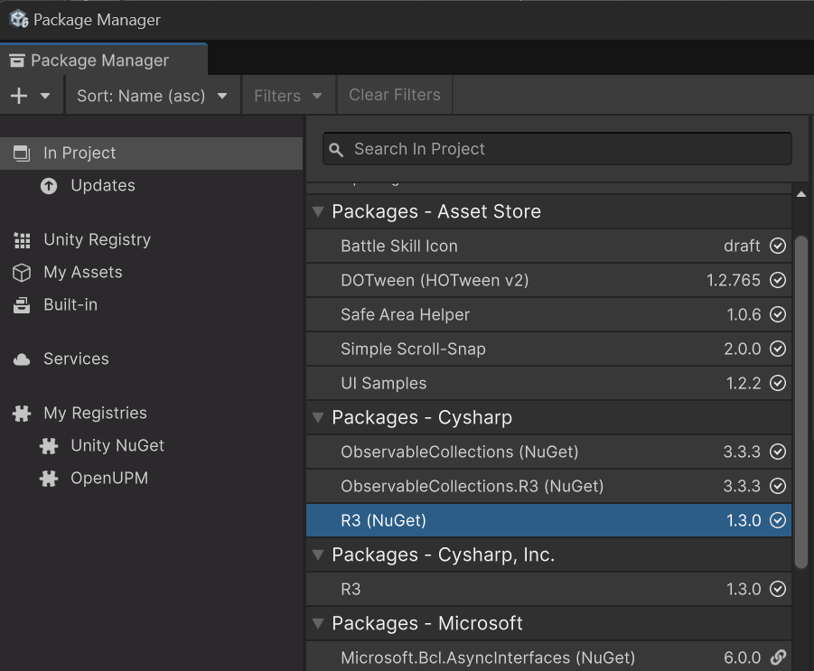Collapse Packages - Asset Store group
The width and height of the screenshot is (814, 671).
(318, 211)
